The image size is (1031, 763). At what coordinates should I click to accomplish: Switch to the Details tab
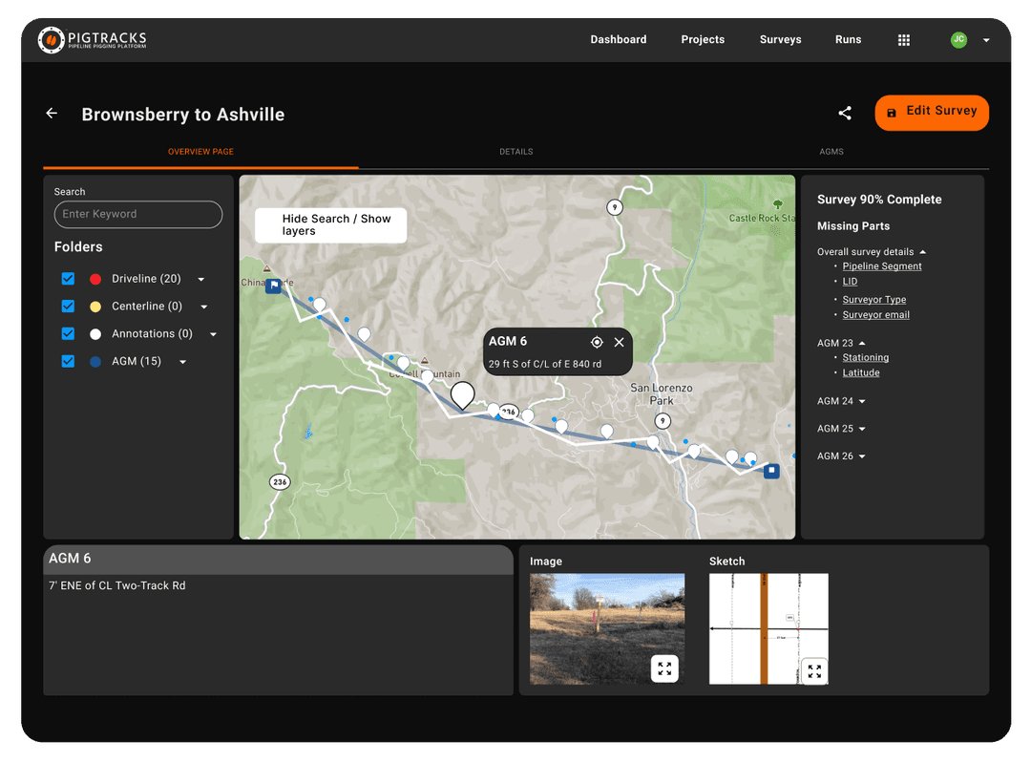click(515, 151)
